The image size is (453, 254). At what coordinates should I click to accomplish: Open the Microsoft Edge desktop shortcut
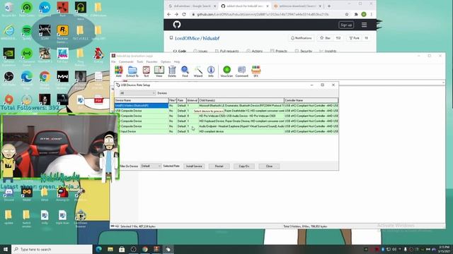pos(27,78)
